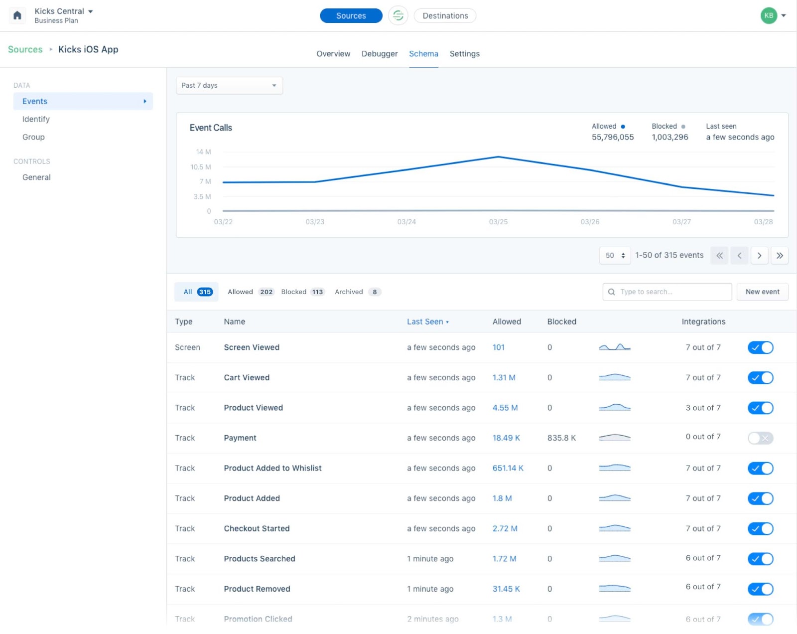
Task: Adjust the 50 events per page stepper
Action: (x=614, y=255)
